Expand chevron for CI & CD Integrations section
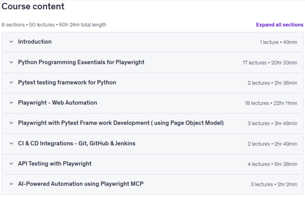 coord(11,144)
